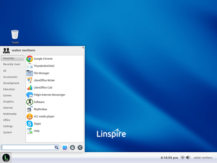Open the Development category
Viewport: 217px width, 163px height.
13,83
